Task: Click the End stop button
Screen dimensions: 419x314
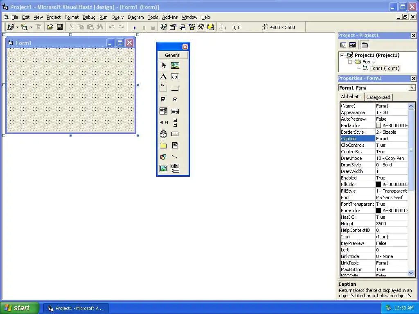Action: (153, 27)
